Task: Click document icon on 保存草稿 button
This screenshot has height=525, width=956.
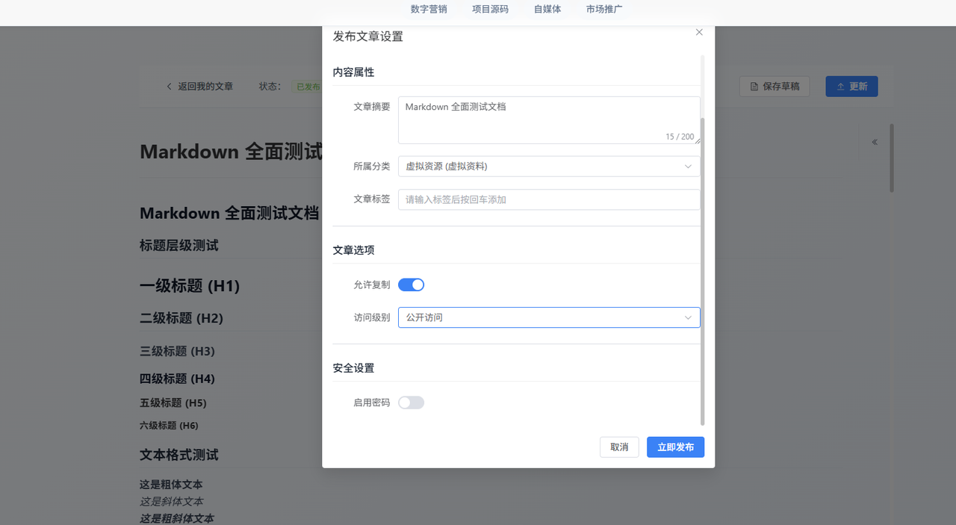Action: click(754, 87)
